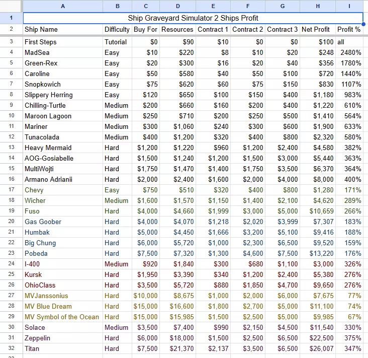Viewport: 368px width, 358px height.
Task: Select the Contract 2 header cell
Action: (x=248, y=30)
